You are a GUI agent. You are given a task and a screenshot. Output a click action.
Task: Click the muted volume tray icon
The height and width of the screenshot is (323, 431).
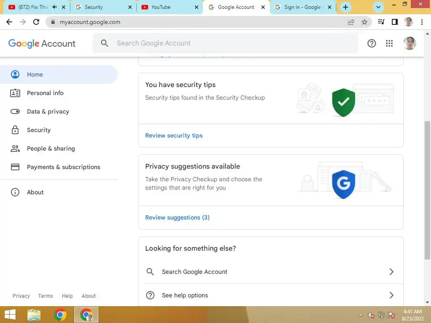tap(371, 315)
